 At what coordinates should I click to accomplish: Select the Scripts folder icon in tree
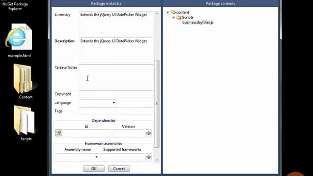click(x=179, y=18)
